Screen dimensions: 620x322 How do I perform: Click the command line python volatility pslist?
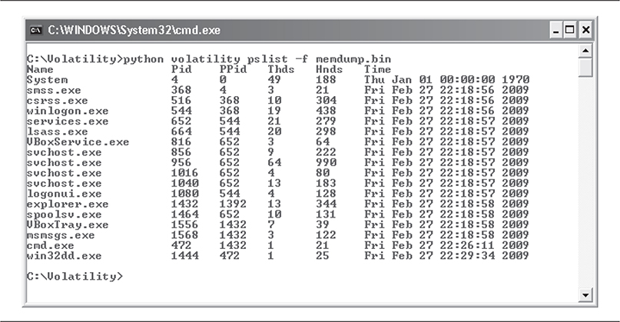206,59
